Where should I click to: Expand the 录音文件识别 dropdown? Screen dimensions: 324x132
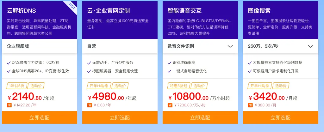click(x=230, y=46)
